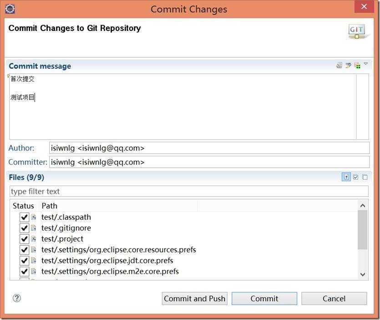Uncheck the org.eclipse.jdt.core.prefs checkbox
This screenshot has width=380, height=320.
click(x=24, y=261)
